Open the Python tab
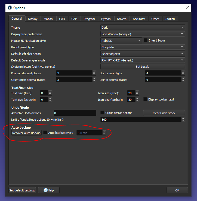Image resolution: width=197 pixels, height=201 pixels. pos(106,19)
